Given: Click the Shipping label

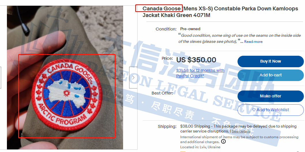Looking at the screenshot, I should click(167, 127).
